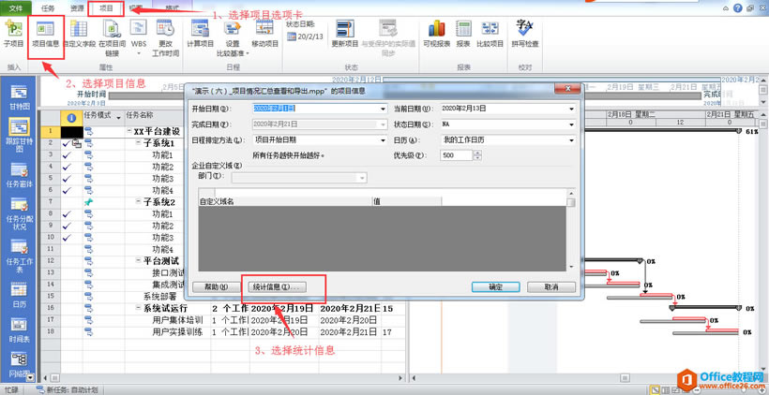Click Move Project (移动项目) icon
769x395 pixels.
tap(264, 34)
